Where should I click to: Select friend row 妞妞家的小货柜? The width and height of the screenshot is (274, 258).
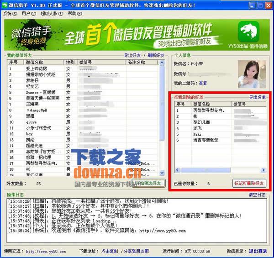click(x=83, y=74)
